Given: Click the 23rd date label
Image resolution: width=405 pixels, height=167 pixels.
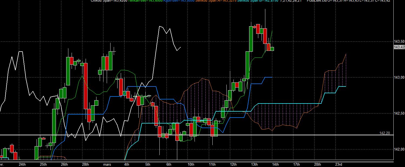Looking at the screenshot, I should (x=339, y=164).
